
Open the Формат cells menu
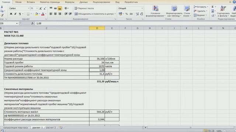pyautogui.click(x=199, y=15)
